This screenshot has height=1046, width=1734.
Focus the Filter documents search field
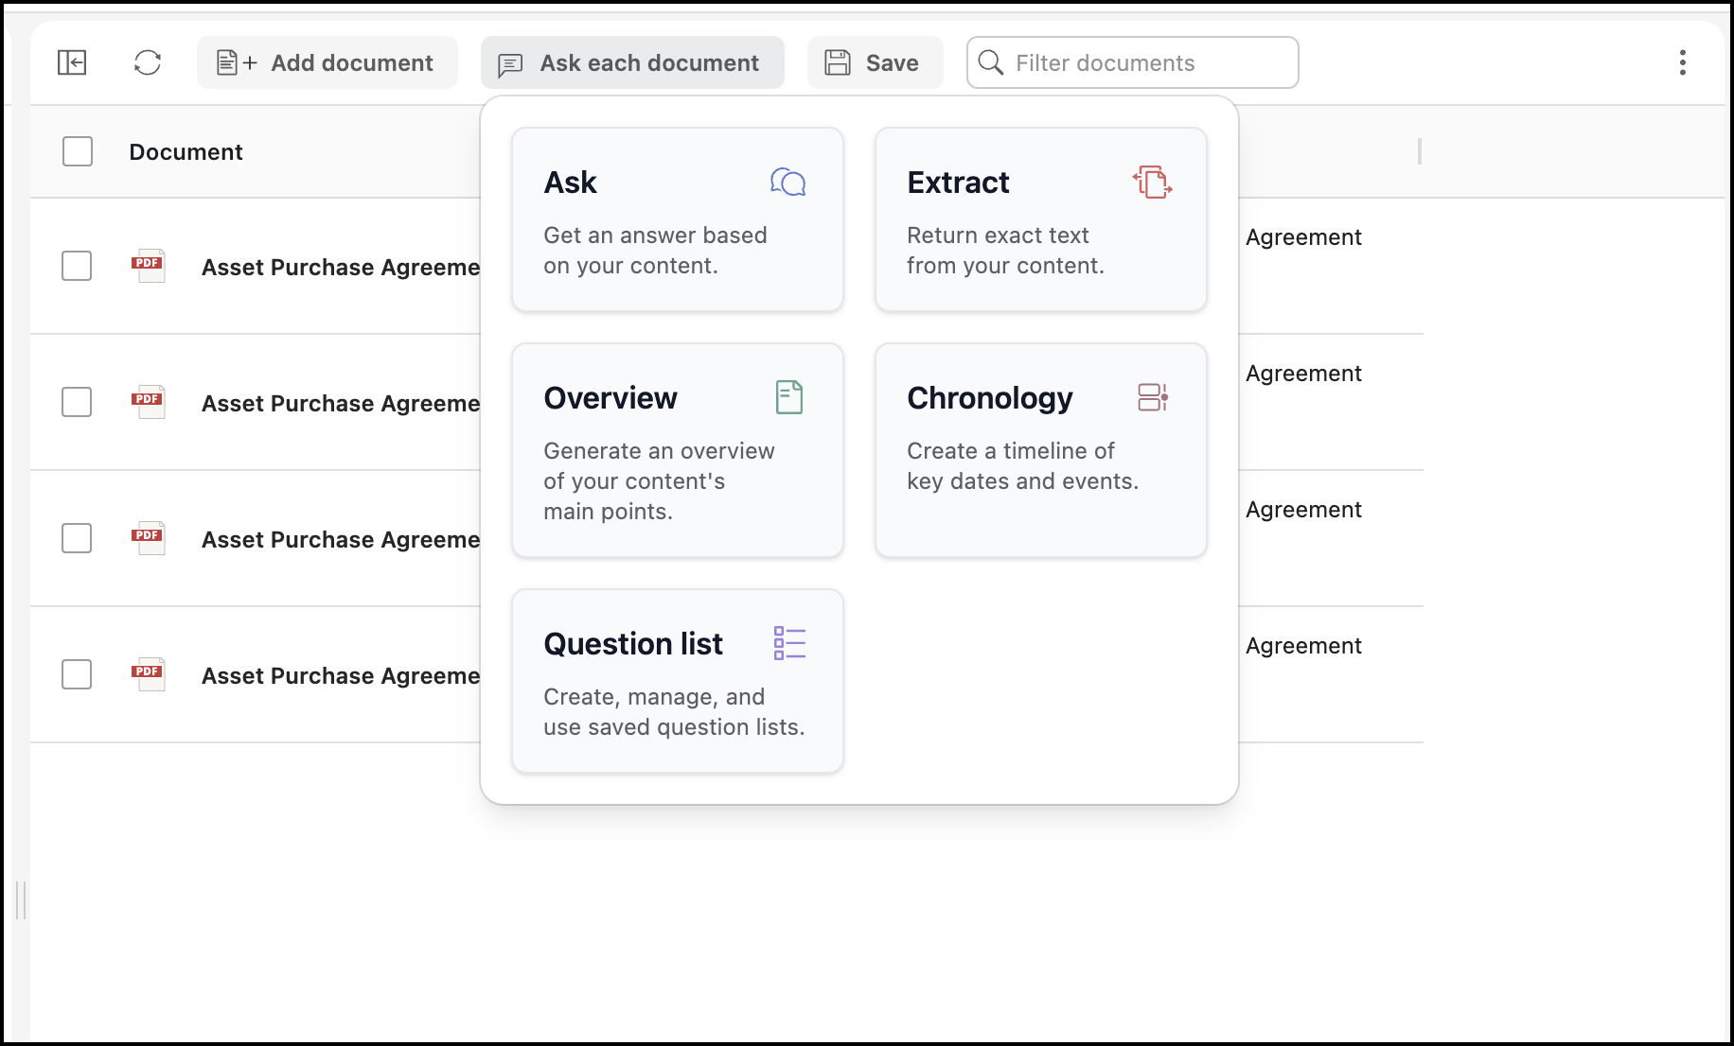(x=1133, y=62)
